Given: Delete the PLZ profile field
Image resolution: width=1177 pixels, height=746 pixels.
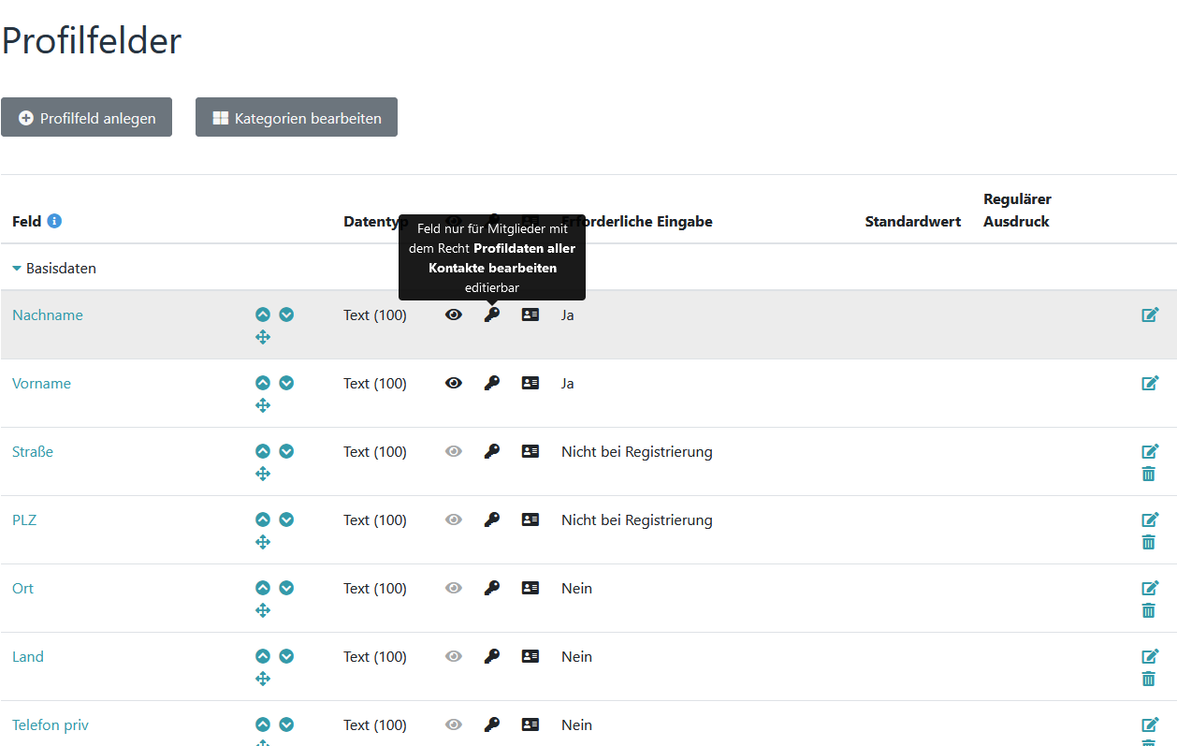Looking at the screenshot, I should (x=1149, y=542).
